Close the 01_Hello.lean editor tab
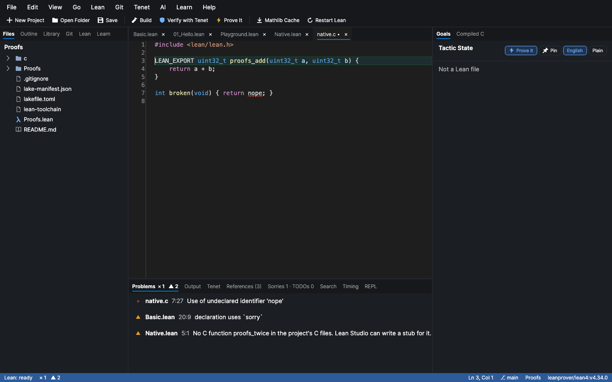612x382 pixels. [210, 34]
